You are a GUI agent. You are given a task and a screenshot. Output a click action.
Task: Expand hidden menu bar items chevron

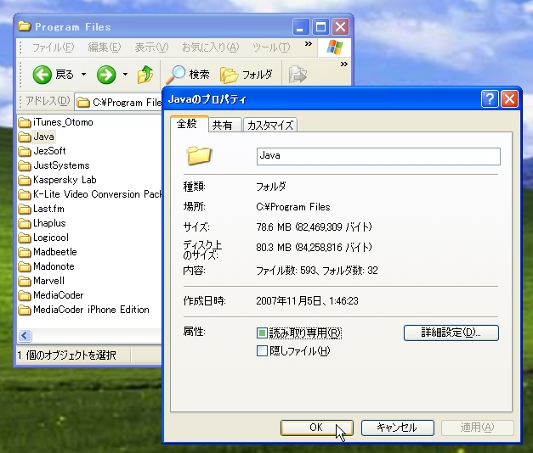309,44
